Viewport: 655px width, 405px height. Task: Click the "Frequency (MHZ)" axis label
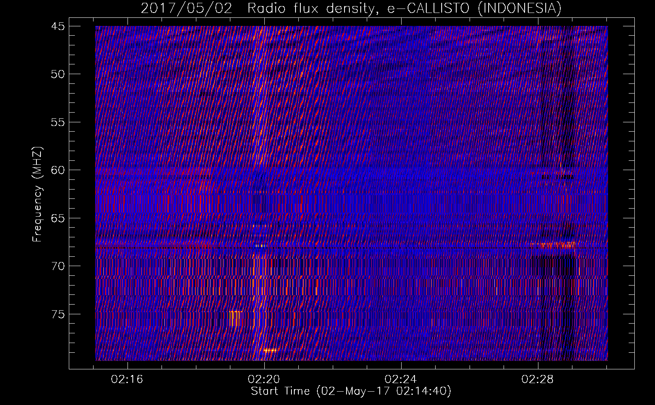(37, 194)
